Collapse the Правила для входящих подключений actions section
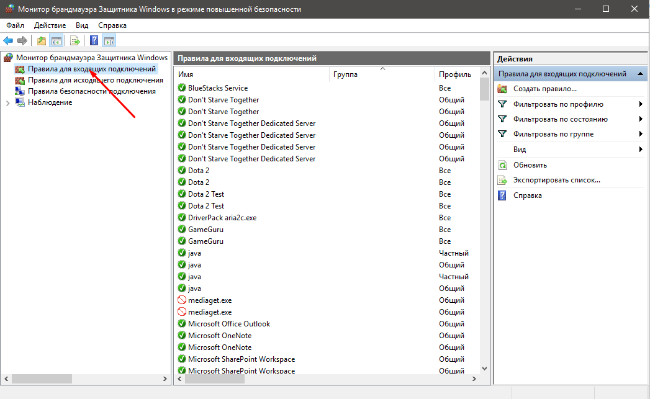 click(640, 74)
